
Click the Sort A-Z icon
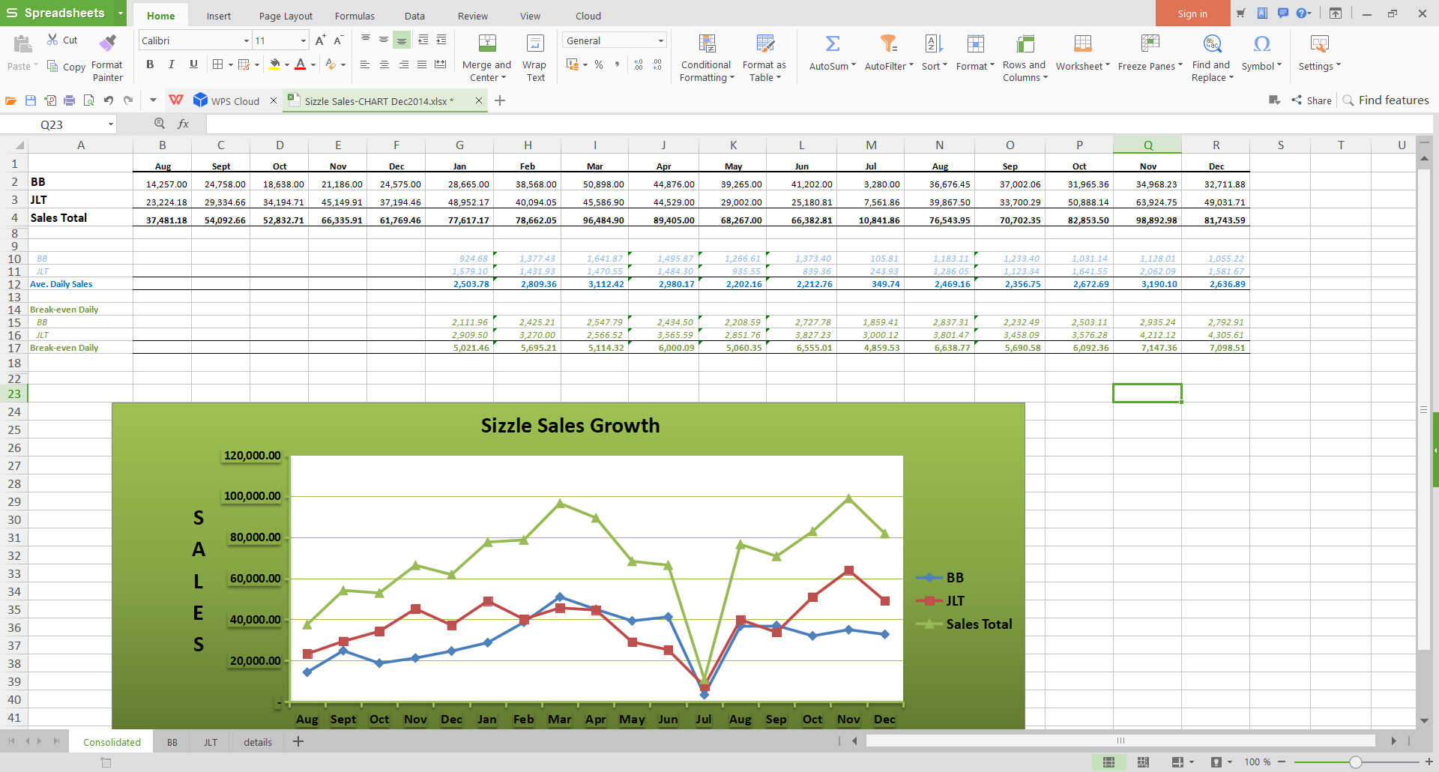click(934, 43)
